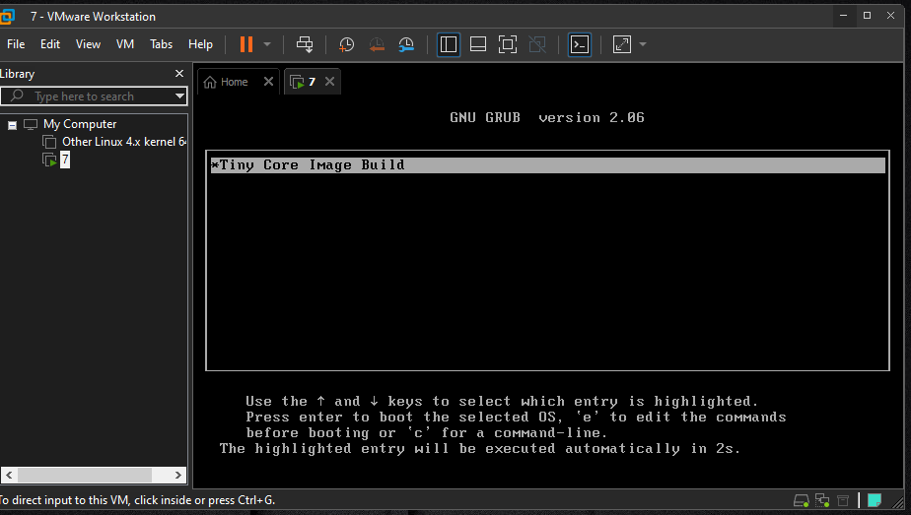This screenshot has height=515, width=911.
Task: Open the Tabs menu
Action: click(x=161, y=44)
